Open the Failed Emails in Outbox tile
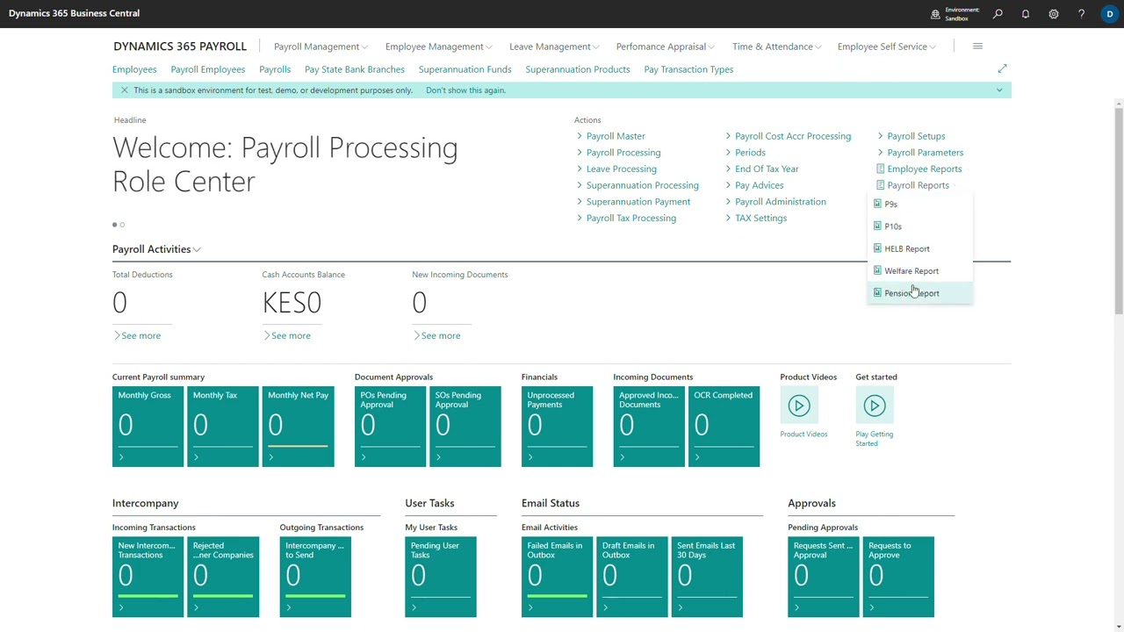1124x632 pixels. [557, 577]
